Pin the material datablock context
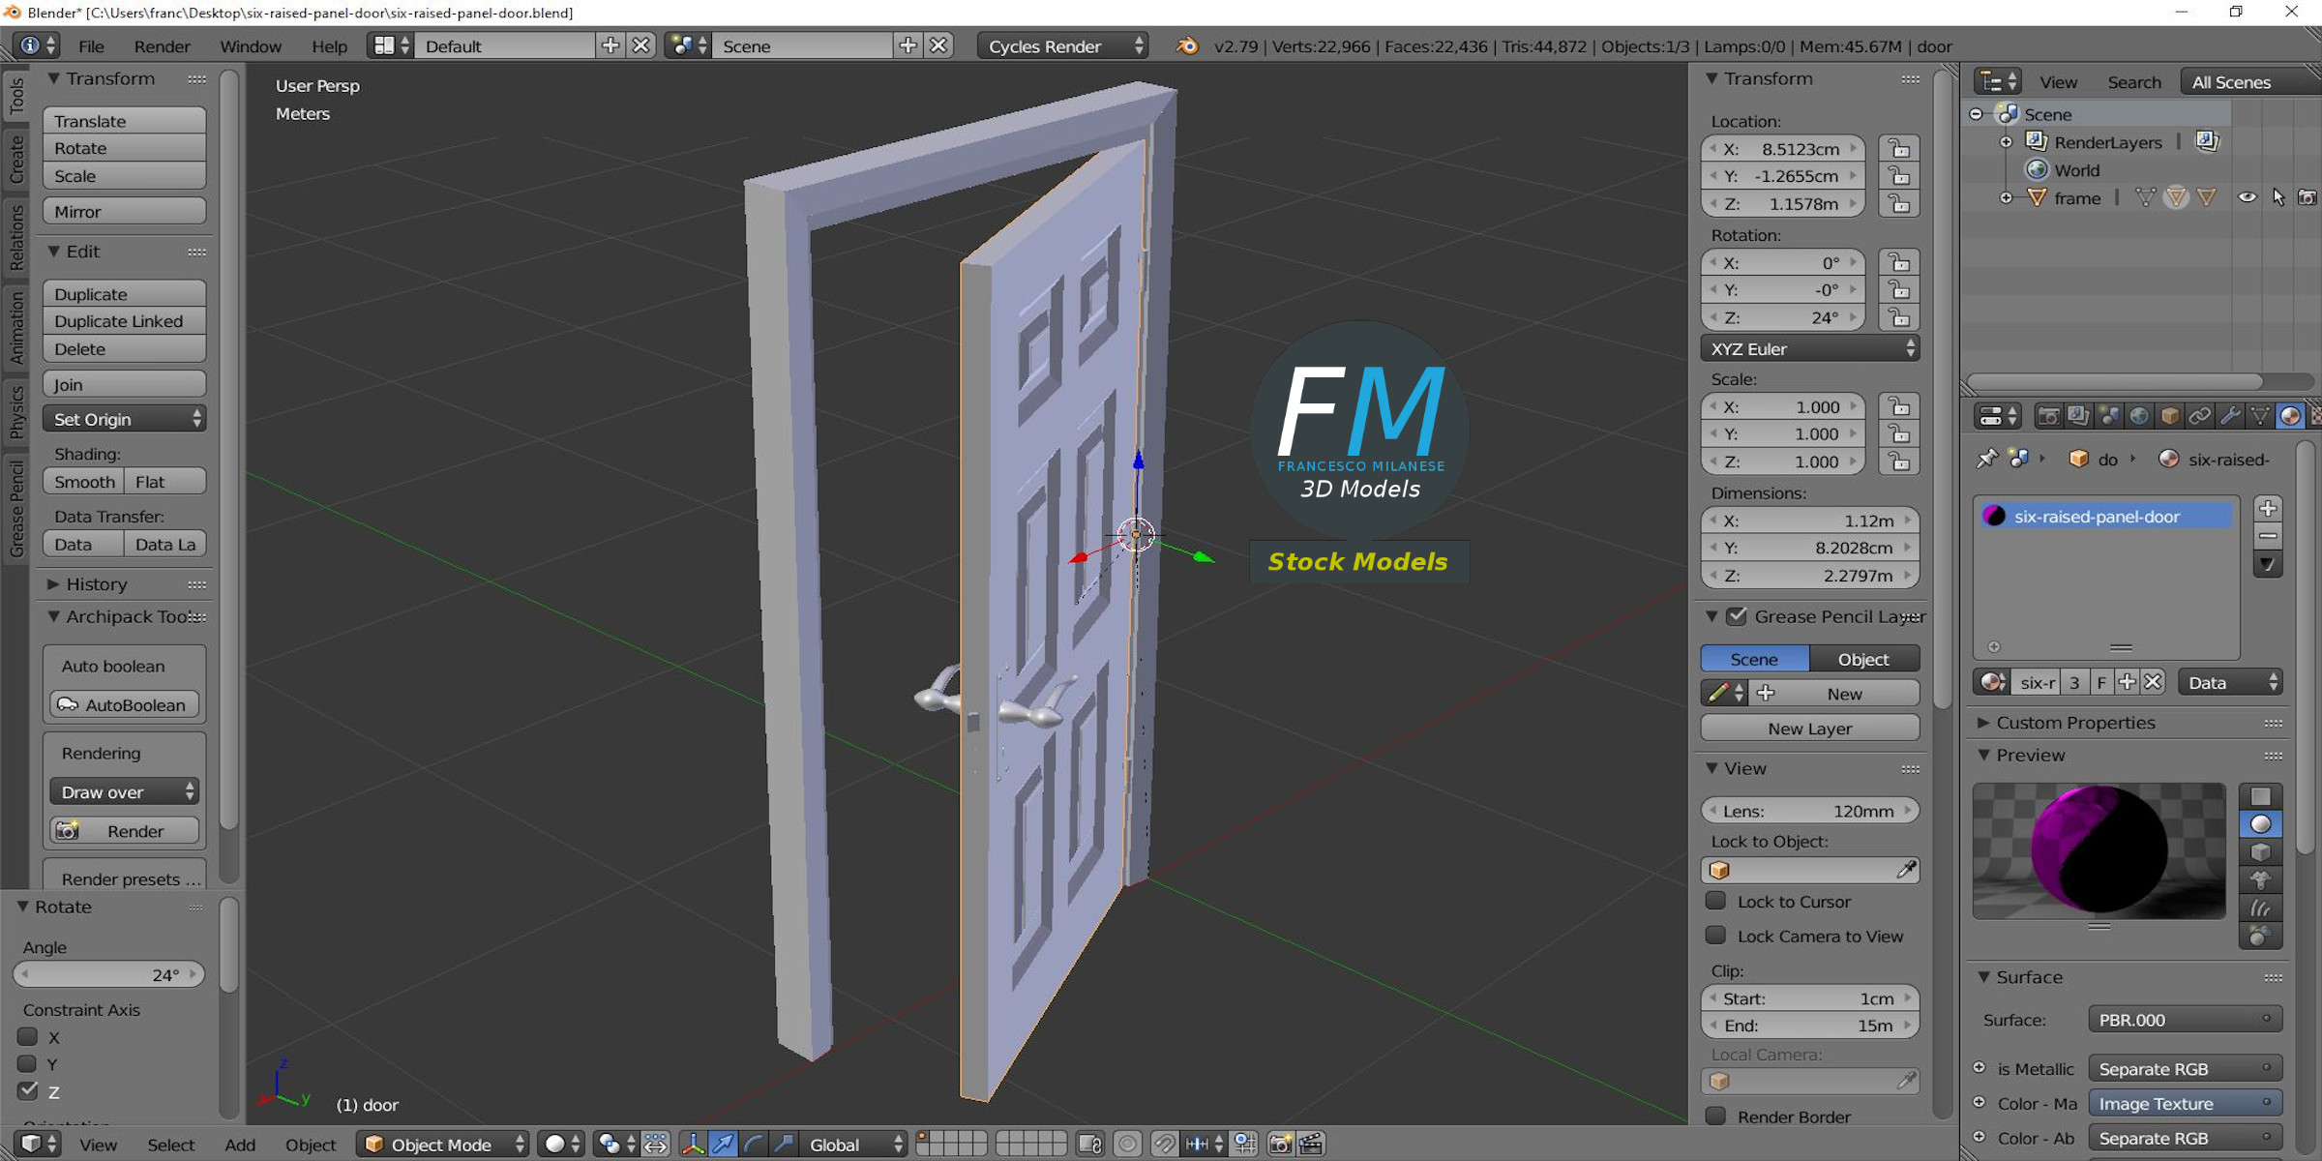 (x=1989, y=459)
